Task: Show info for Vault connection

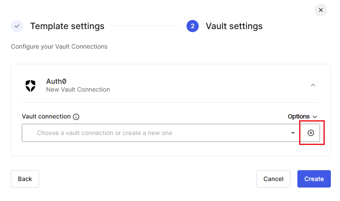Action: click(x=76, y=117)
